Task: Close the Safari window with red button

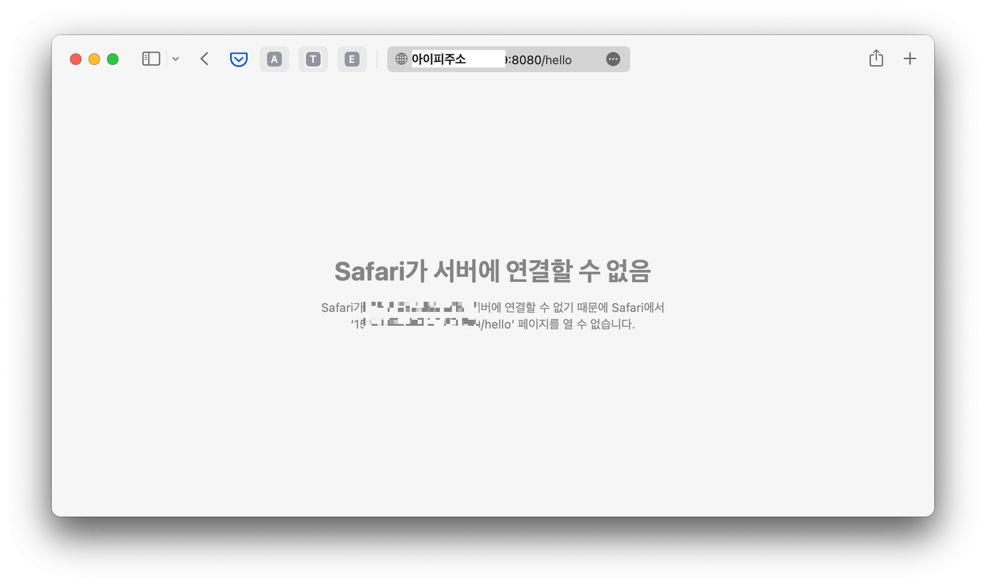Action: pyautogui.click(x=76, y=59)
